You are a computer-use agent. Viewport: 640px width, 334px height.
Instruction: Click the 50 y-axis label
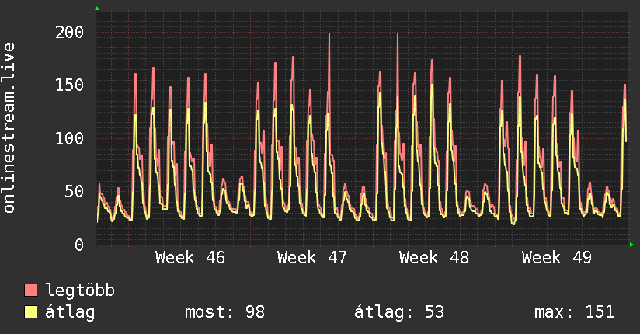(x=75, y=192)
